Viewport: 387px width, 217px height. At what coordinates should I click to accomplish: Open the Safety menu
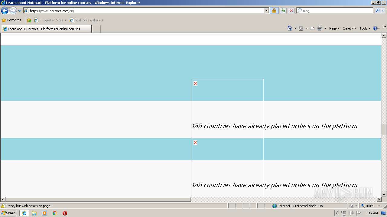pyautogui.click(x=350, y=28)
